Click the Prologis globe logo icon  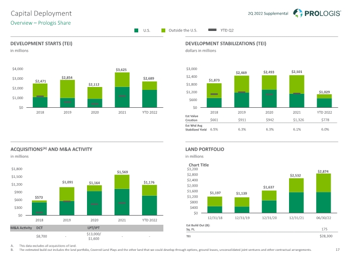[x=298, y=13]
